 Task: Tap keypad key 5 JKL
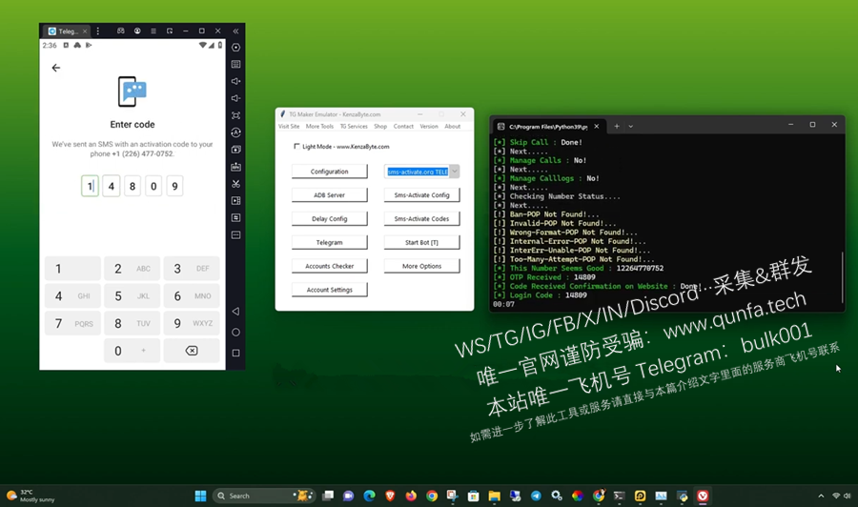click(x=132, y=295)
